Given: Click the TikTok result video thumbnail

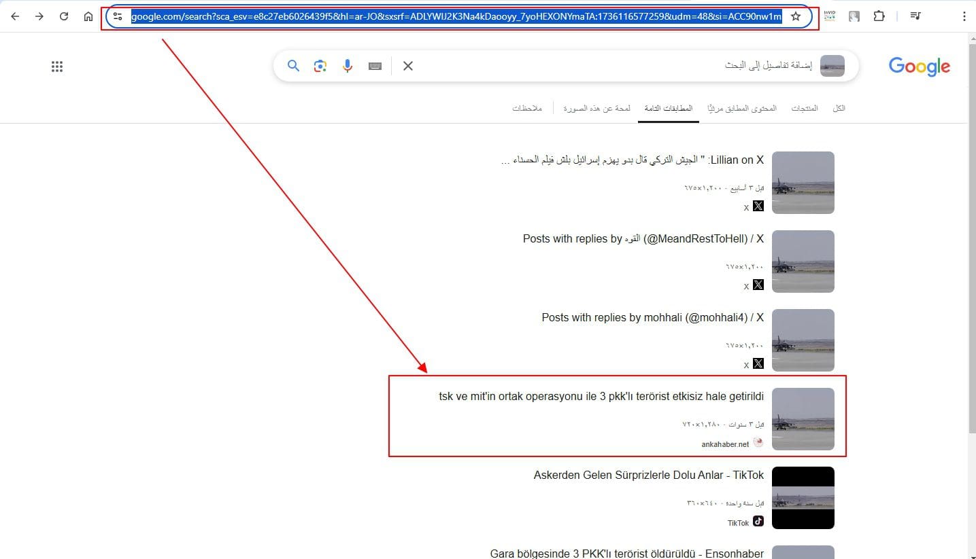Looking at the screenshot, I should point(803,498).
